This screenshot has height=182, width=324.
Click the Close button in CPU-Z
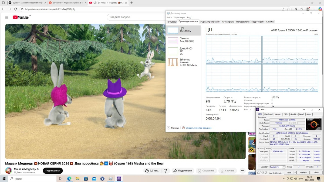(x=316, y=173)
